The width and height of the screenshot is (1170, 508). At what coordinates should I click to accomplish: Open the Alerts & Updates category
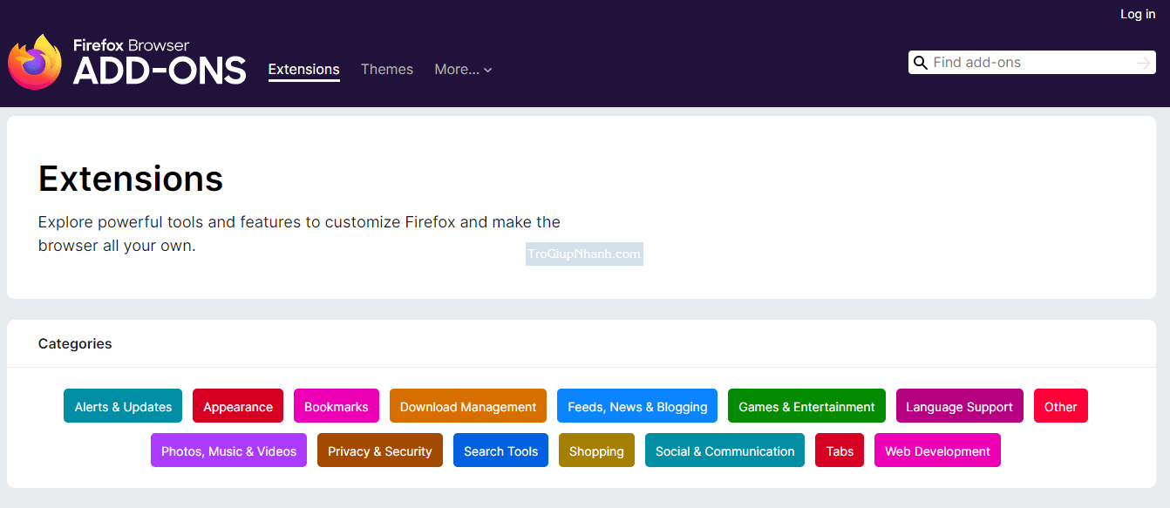coord(123,407)
